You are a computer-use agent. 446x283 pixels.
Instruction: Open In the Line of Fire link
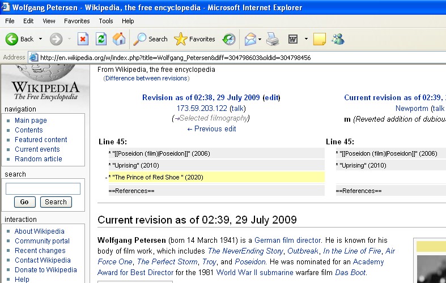352,251
